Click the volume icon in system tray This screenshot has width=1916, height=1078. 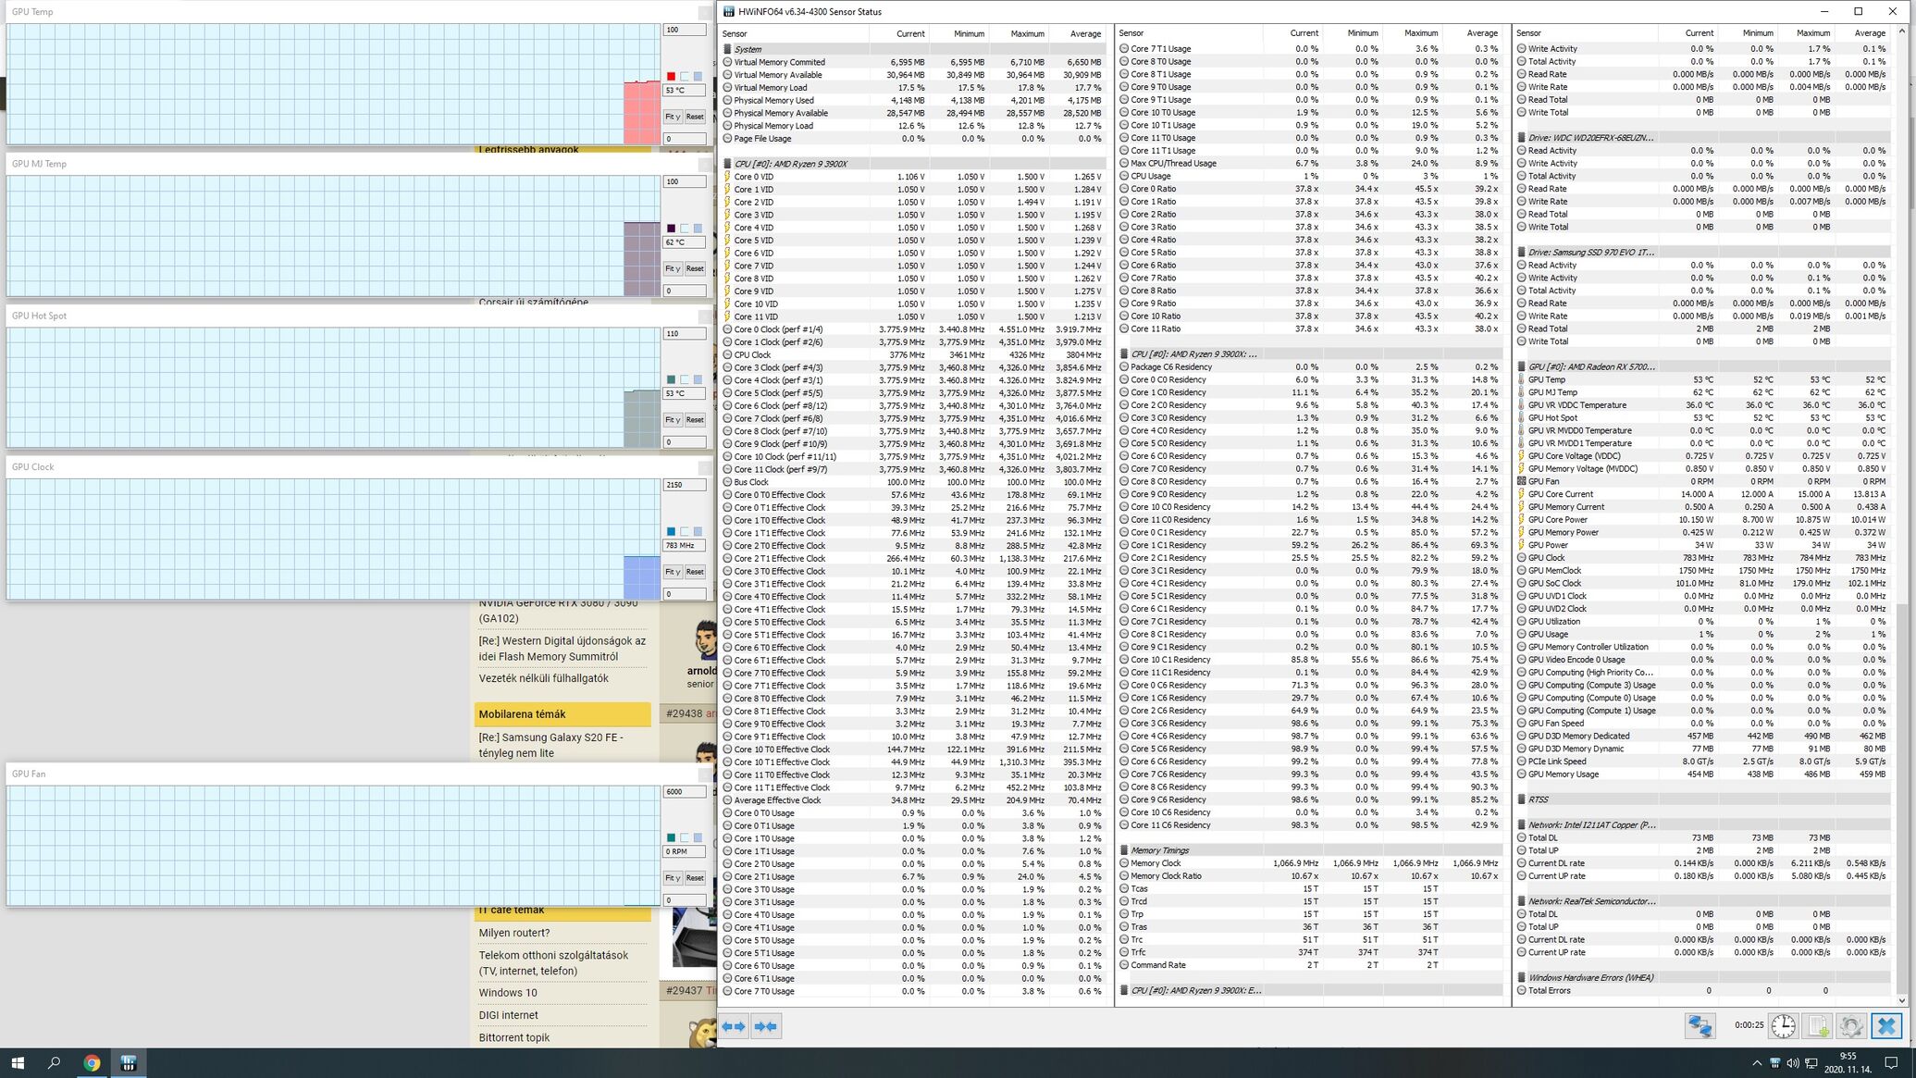[1793, 1063]
